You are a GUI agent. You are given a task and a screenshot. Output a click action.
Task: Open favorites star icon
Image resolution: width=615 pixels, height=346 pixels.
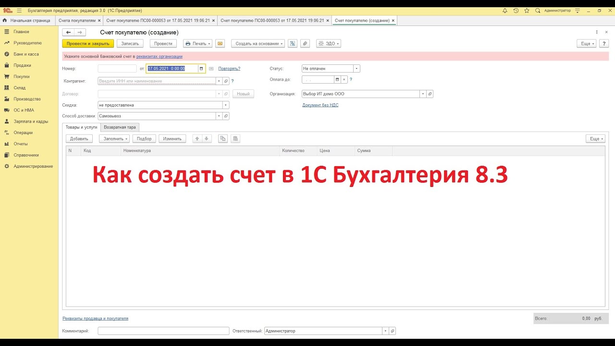[x=527, y=10]
